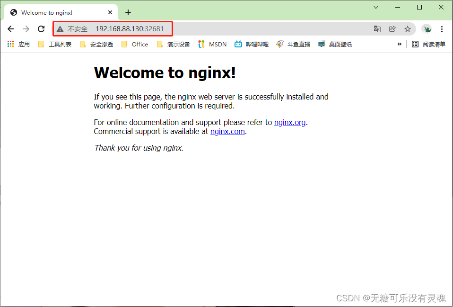Open the 哔哩哔哩 bookmark
The height and width of the screenshot is (307, 453).
(252, 44)
